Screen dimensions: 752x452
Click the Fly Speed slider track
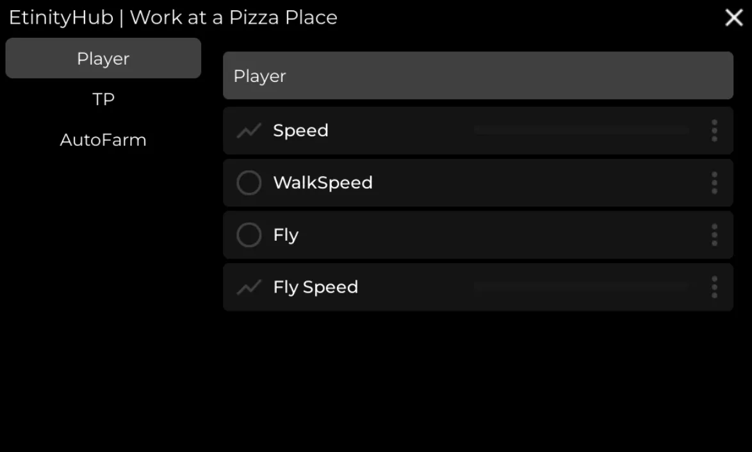click(x=582, y=287)
